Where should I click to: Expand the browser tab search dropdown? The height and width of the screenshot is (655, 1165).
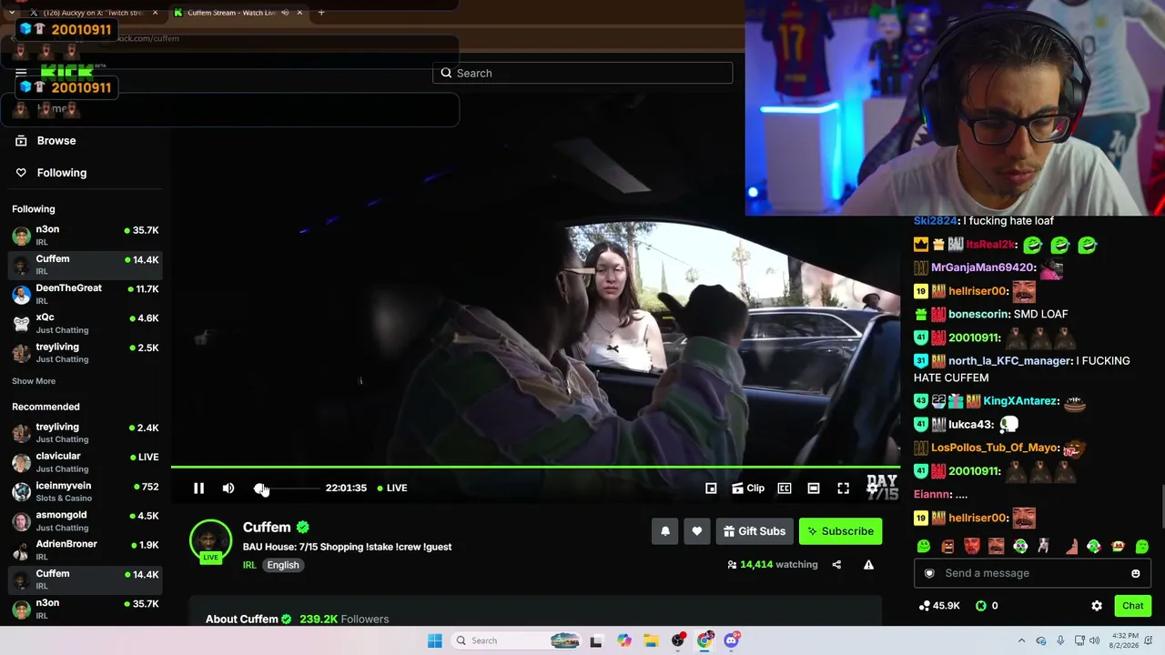coord(11,13)
